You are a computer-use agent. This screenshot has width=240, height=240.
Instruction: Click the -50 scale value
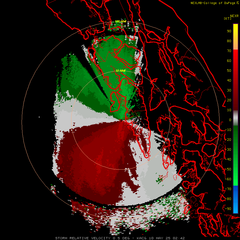click(x=228, y=169)
